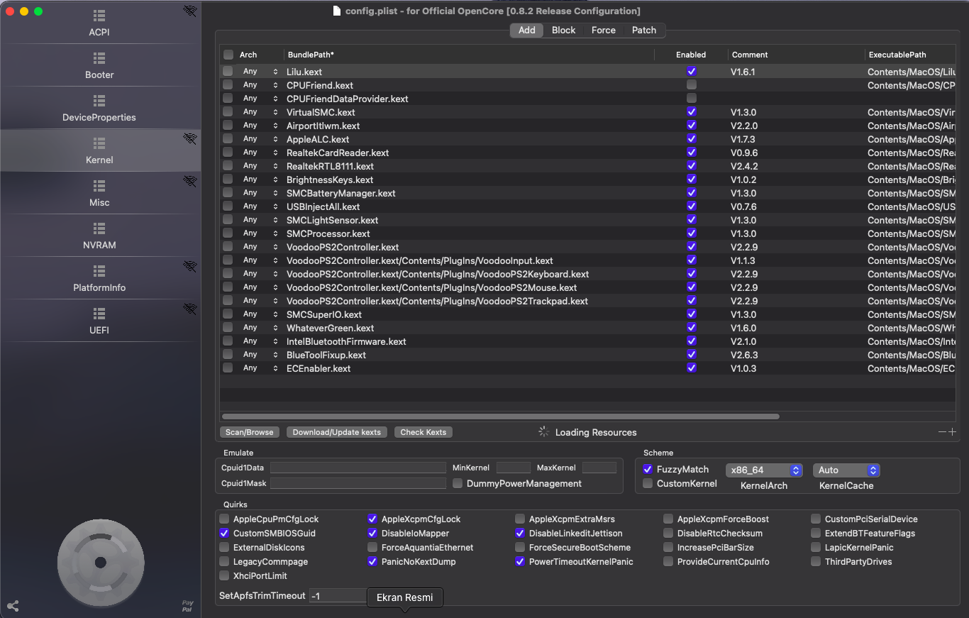The width and height of the screenshot is (969, 618).
Task: Change Arch stepper for Lilu.kext
Action: 275,72
